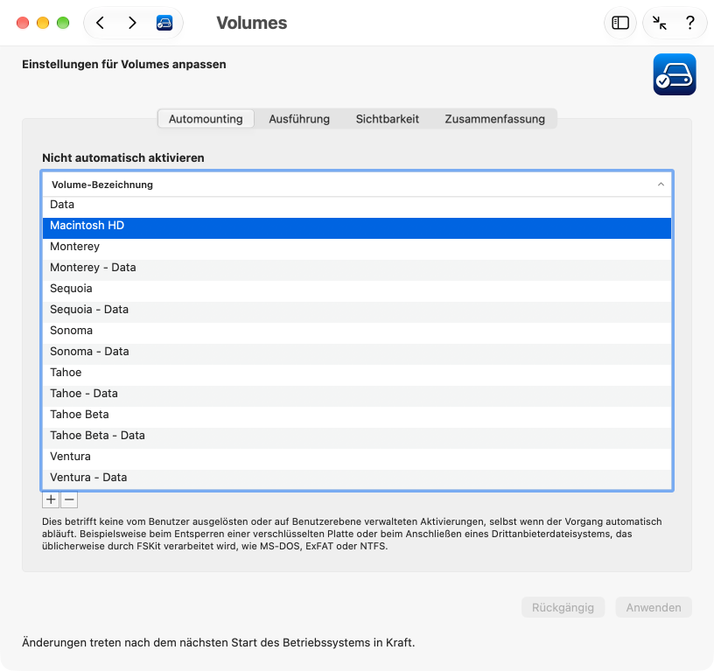Open the Zusammenfassung tab
The image size is (714, 671).
point(494,119)
